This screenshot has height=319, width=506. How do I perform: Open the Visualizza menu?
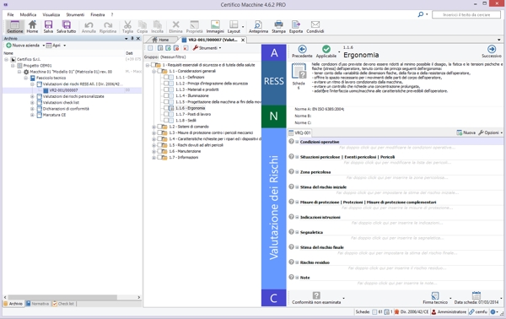point(51,14)
